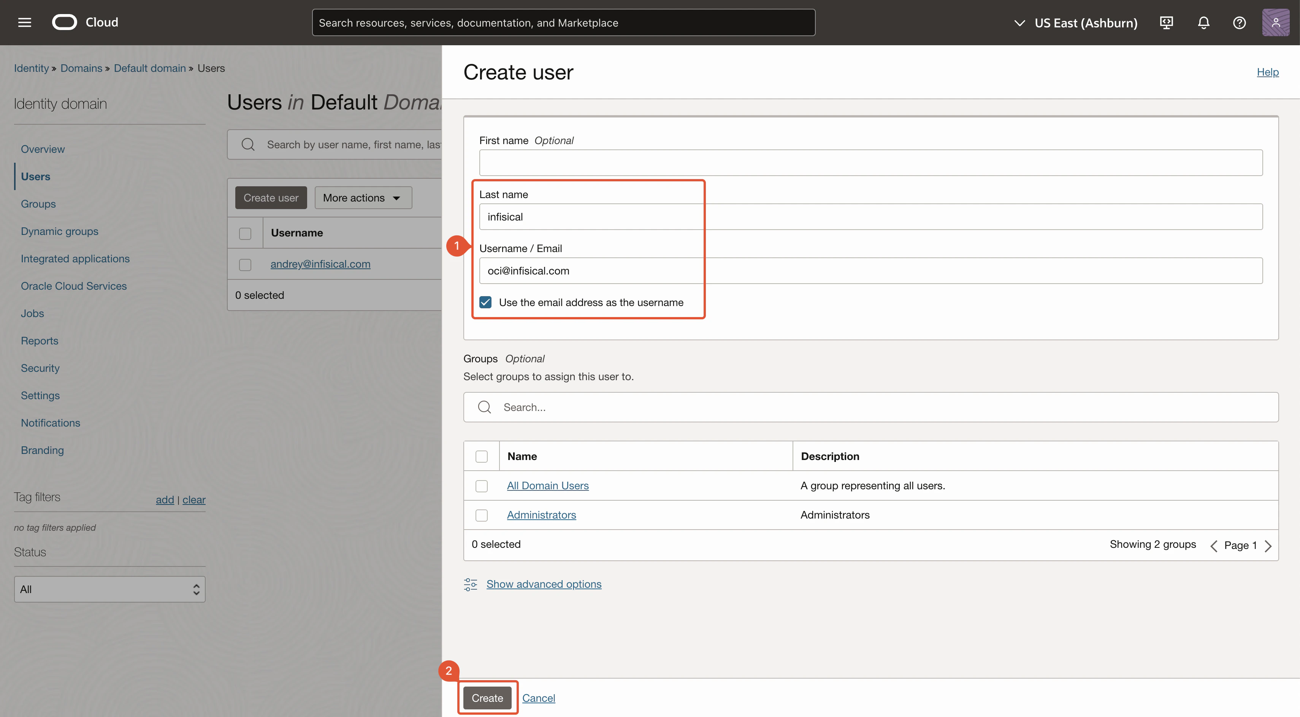Open the user profile avatar
This screenshot has width=1300, height=717.
[1276, 23]
